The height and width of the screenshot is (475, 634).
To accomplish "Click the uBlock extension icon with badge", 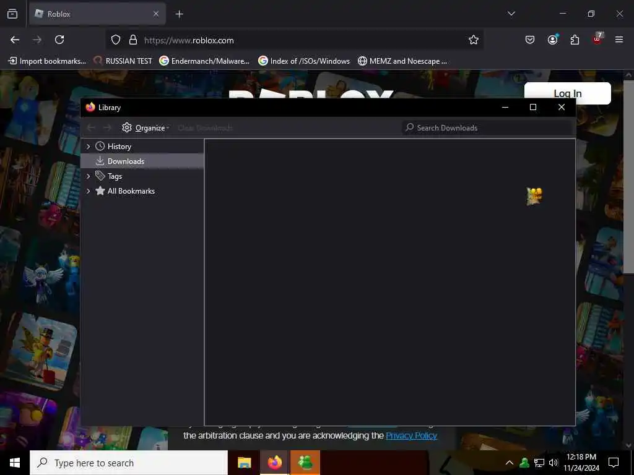I will point(597,39).
